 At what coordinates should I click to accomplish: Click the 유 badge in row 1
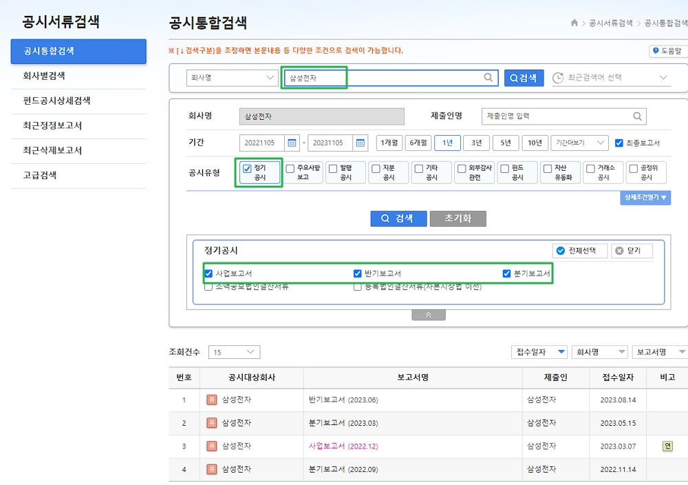click(211, 400)
